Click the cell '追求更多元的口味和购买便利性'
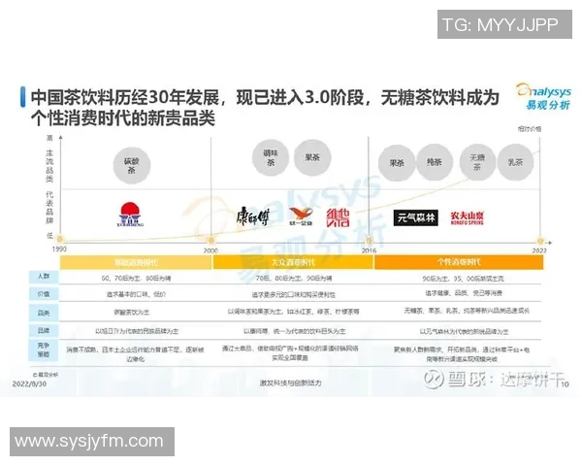The width and height of the screenshot is (582, 466). [x=294, y=295]
